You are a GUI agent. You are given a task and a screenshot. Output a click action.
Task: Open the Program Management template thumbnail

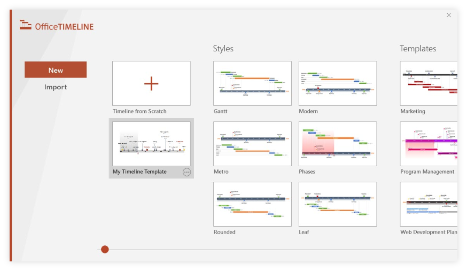click(x=429, y=144)
